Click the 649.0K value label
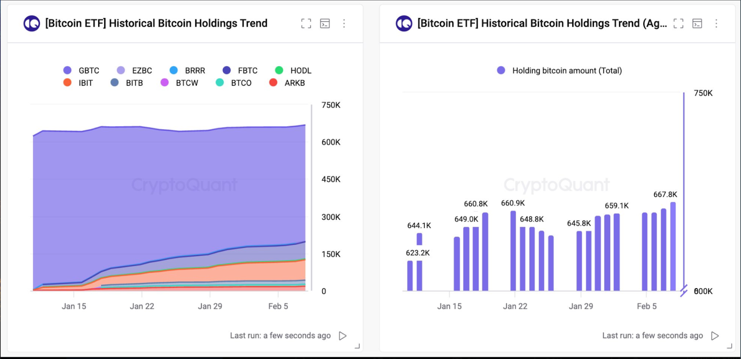The image size is (741, 359). (x=466, y=219)
